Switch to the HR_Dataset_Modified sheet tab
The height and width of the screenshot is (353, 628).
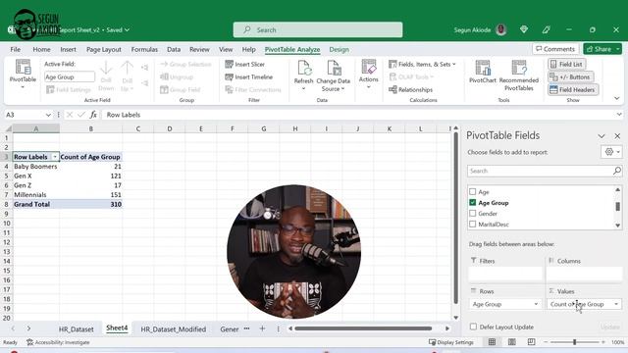173,329
